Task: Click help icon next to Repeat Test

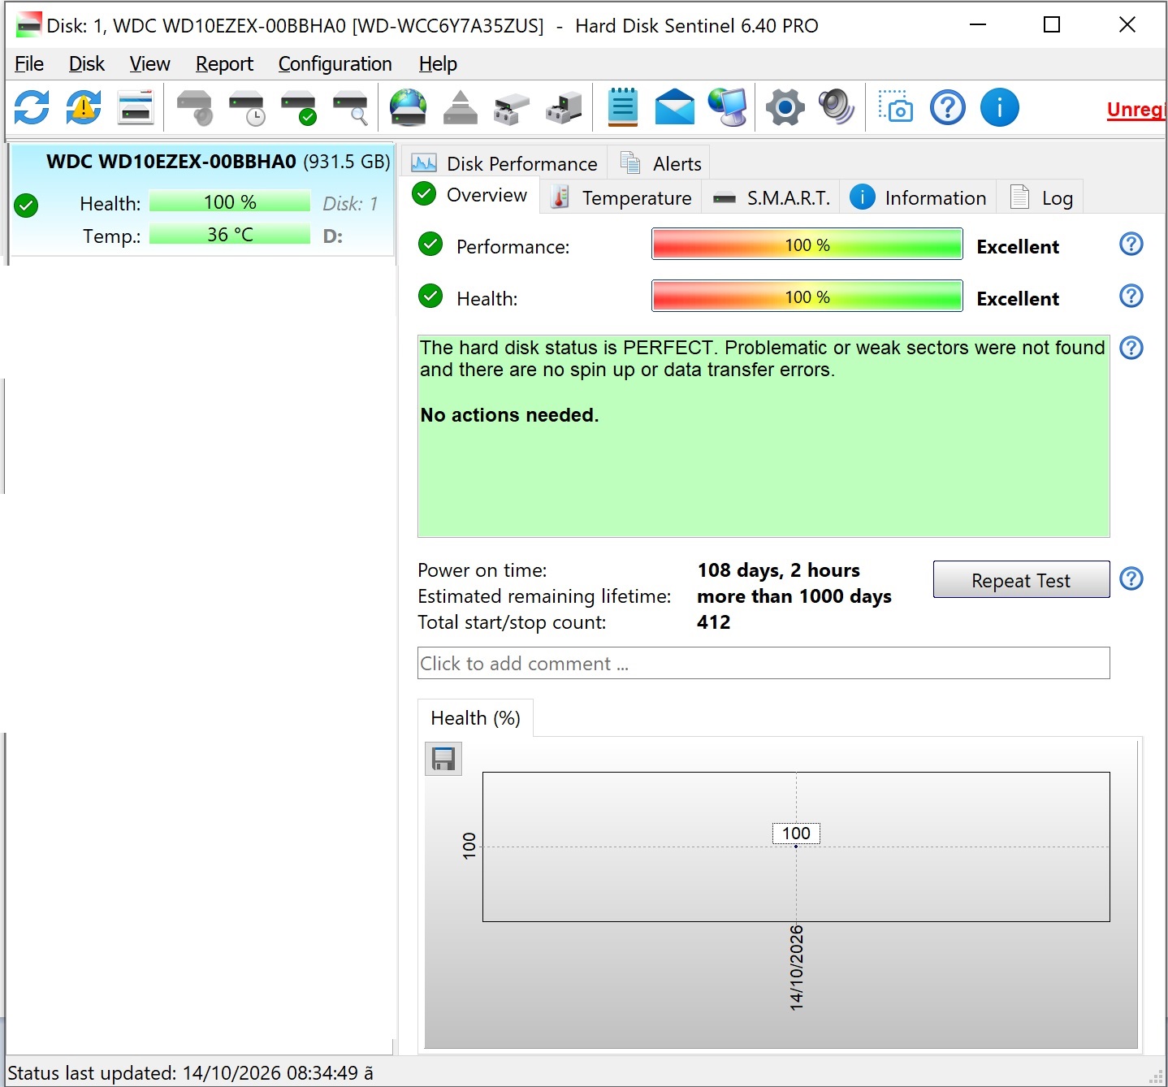Action: click(1131, 578)
